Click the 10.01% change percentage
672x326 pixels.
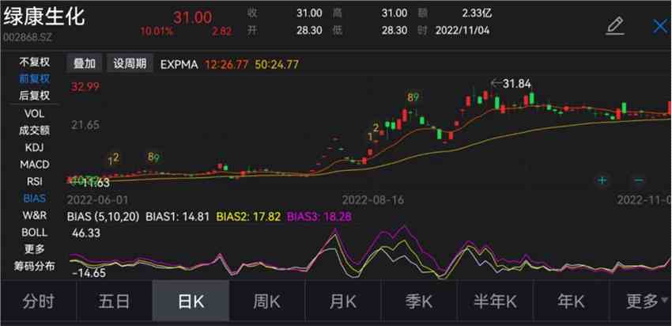pos(157,32)
